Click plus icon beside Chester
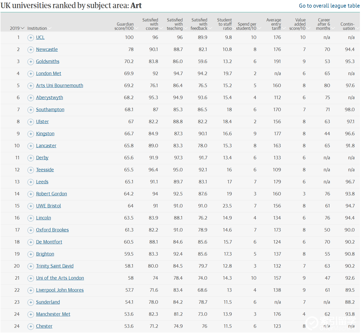Screen dimensions: 362x333 [x=31, y=326]
